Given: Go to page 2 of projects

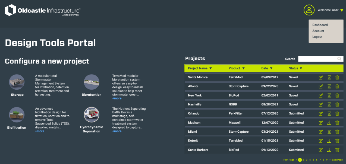Looking at the screenshot, I should [303, 160].
